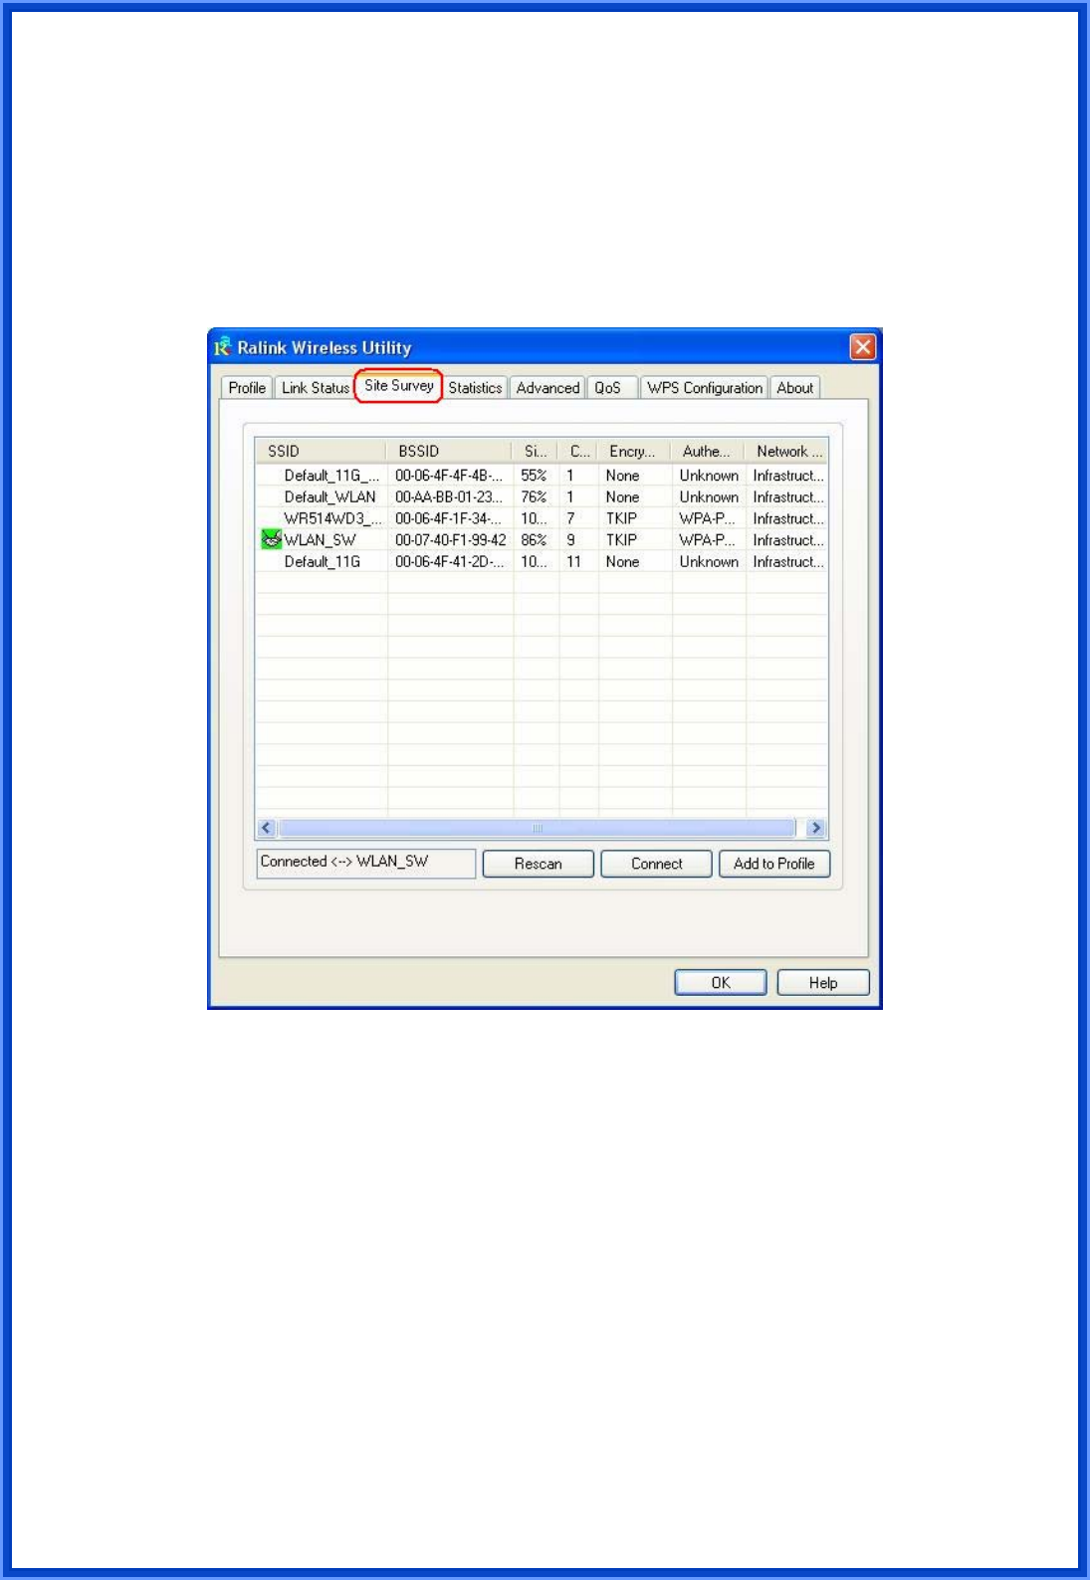Click Add to Profile button
The height and width of the screenshot is (1580, 1090).
774,864
